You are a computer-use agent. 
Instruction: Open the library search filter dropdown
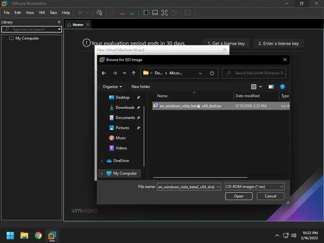[x=59, y=29]
